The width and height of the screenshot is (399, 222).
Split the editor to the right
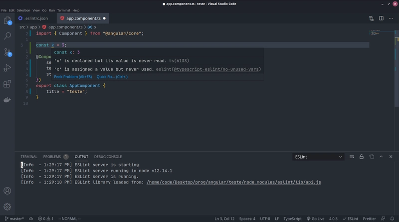click(381, 18)
